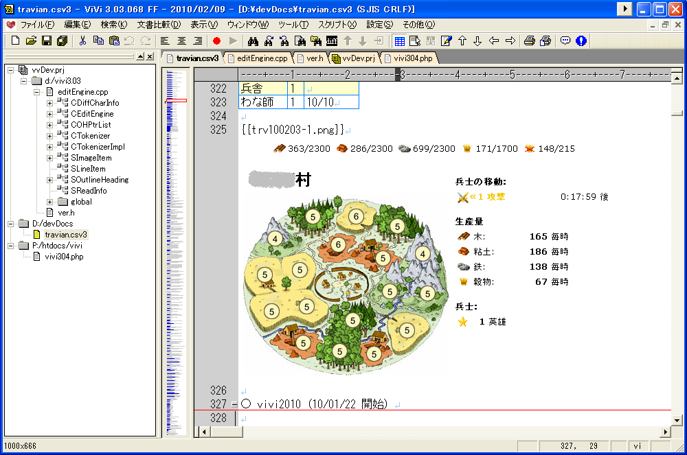Click the hollow down arrow toolbar icon

tap(477, 40)
